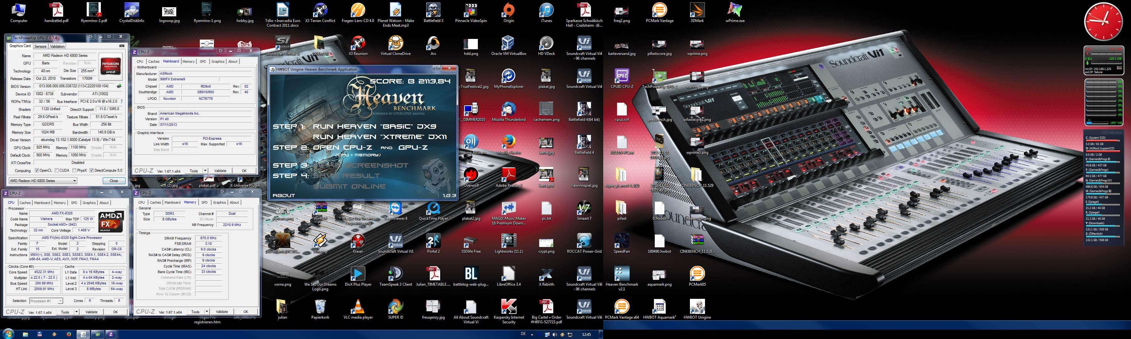The height and width of the screenshot is (339, 1131).
Task: Open Kaspersky Internet Security desktop icon
Action: (508, 311)
